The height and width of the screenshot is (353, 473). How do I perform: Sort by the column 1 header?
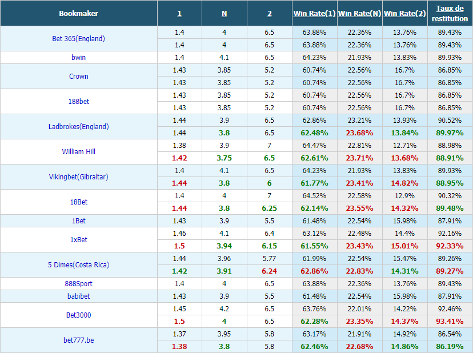tap(179, 14)
